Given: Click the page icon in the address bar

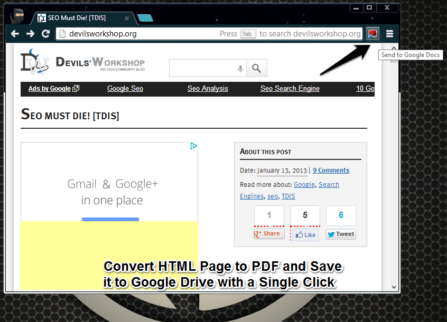Looking at the screenshot, I should pos(62,34).
